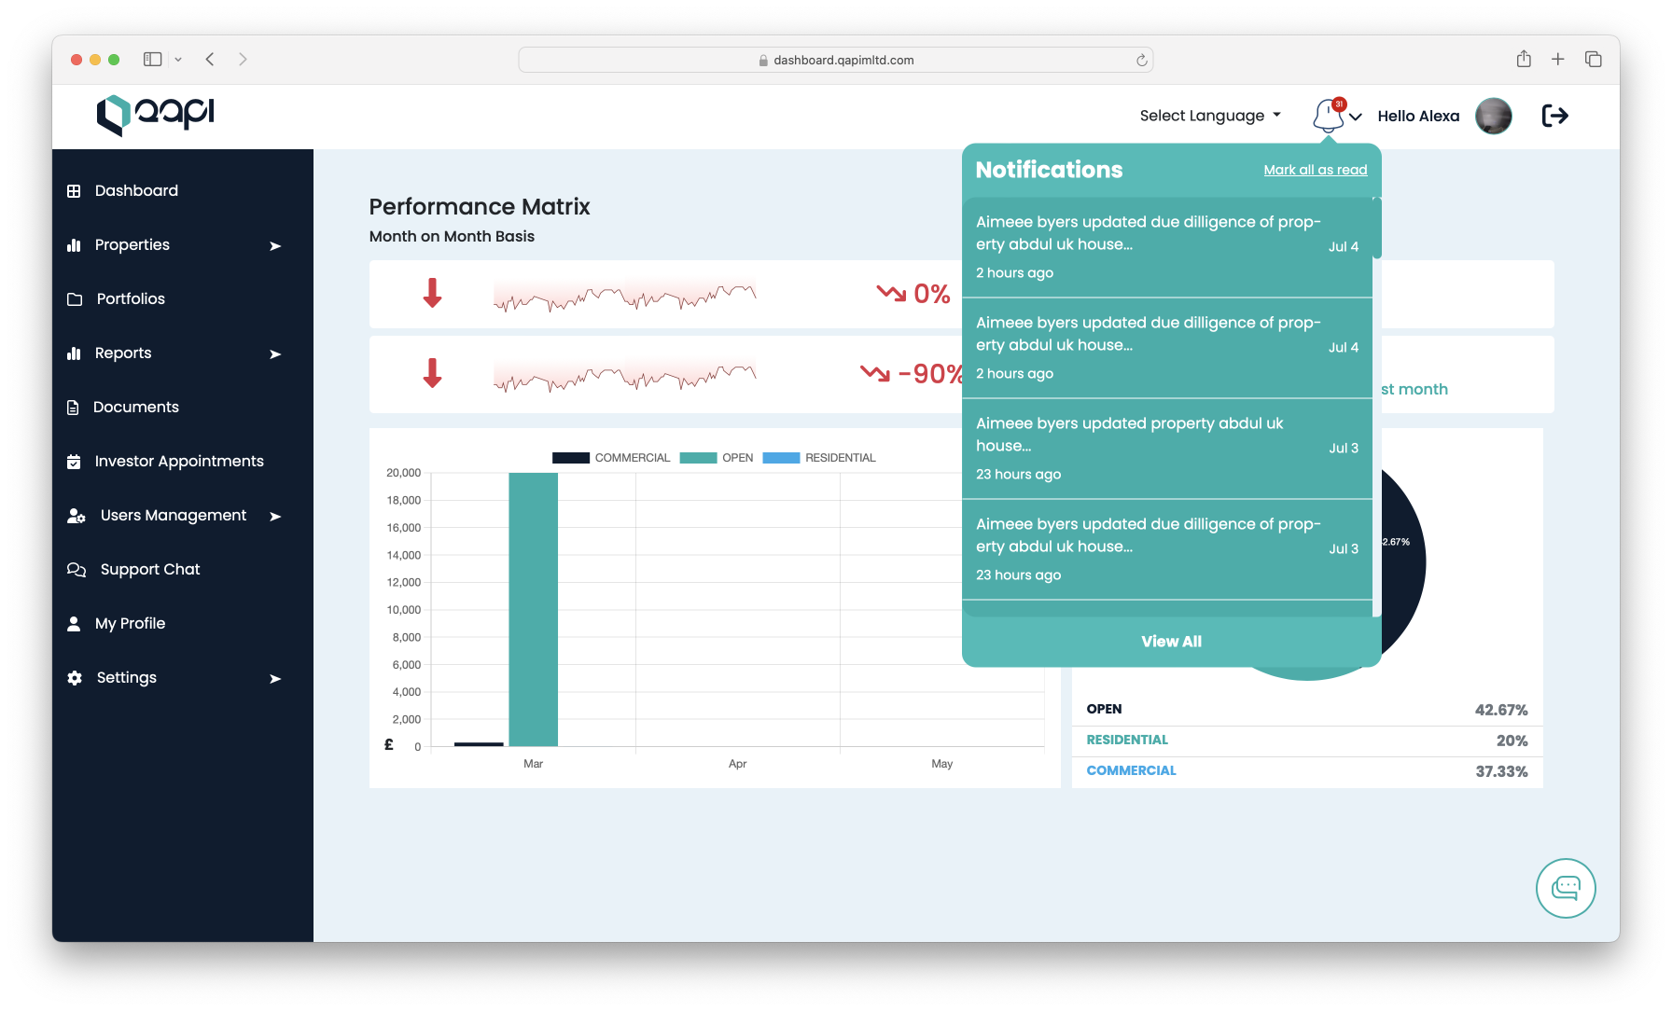
Task: Click the Safari address bar
Action: (835, 61)
